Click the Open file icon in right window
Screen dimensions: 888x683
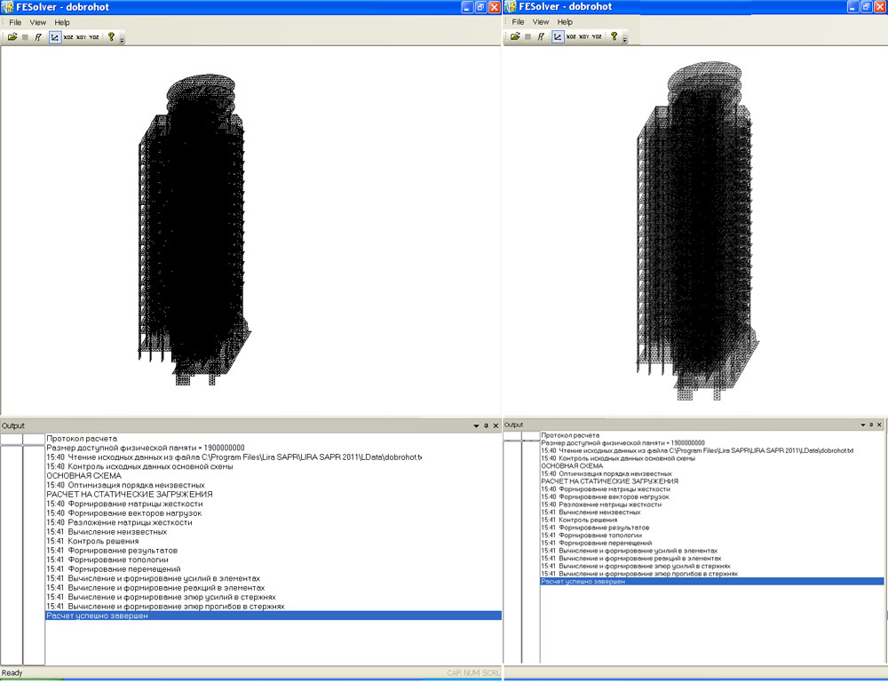(515, 36)
